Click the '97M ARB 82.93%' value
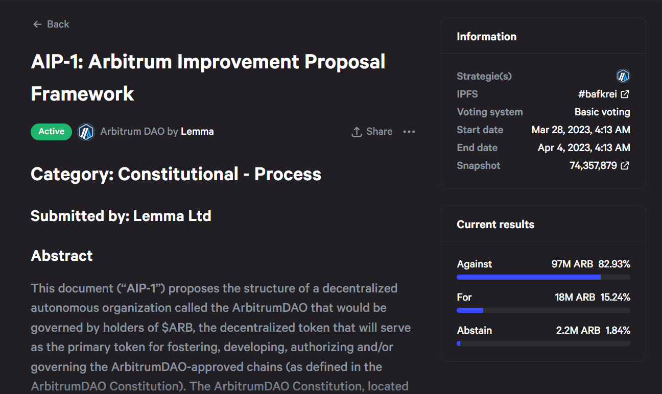662x394 pixels. [x=591, y=264]
